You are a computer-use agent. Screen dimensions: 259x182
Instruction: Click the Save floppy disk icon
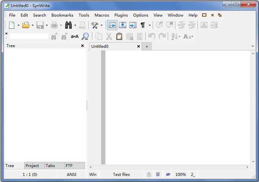pyautogui.click(x=40, y=25)
